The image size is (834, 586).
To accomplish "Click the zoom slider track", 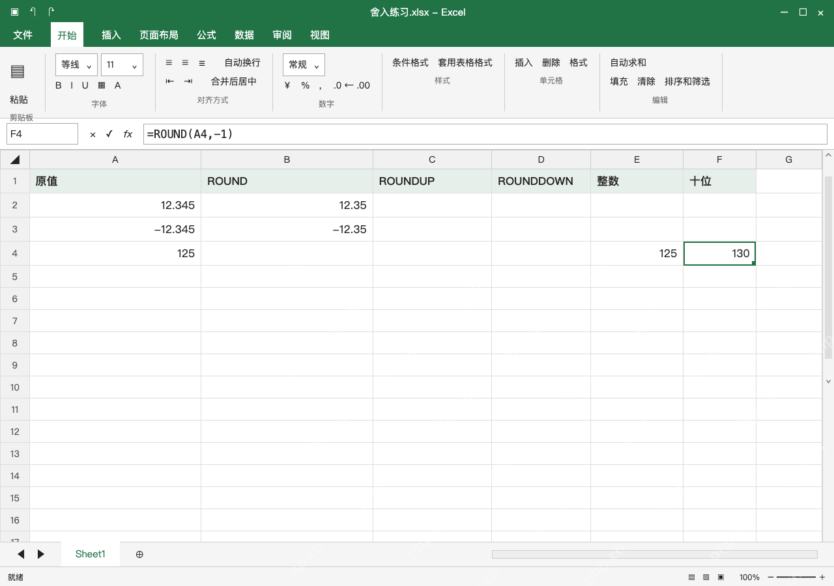I will point(796,577).
